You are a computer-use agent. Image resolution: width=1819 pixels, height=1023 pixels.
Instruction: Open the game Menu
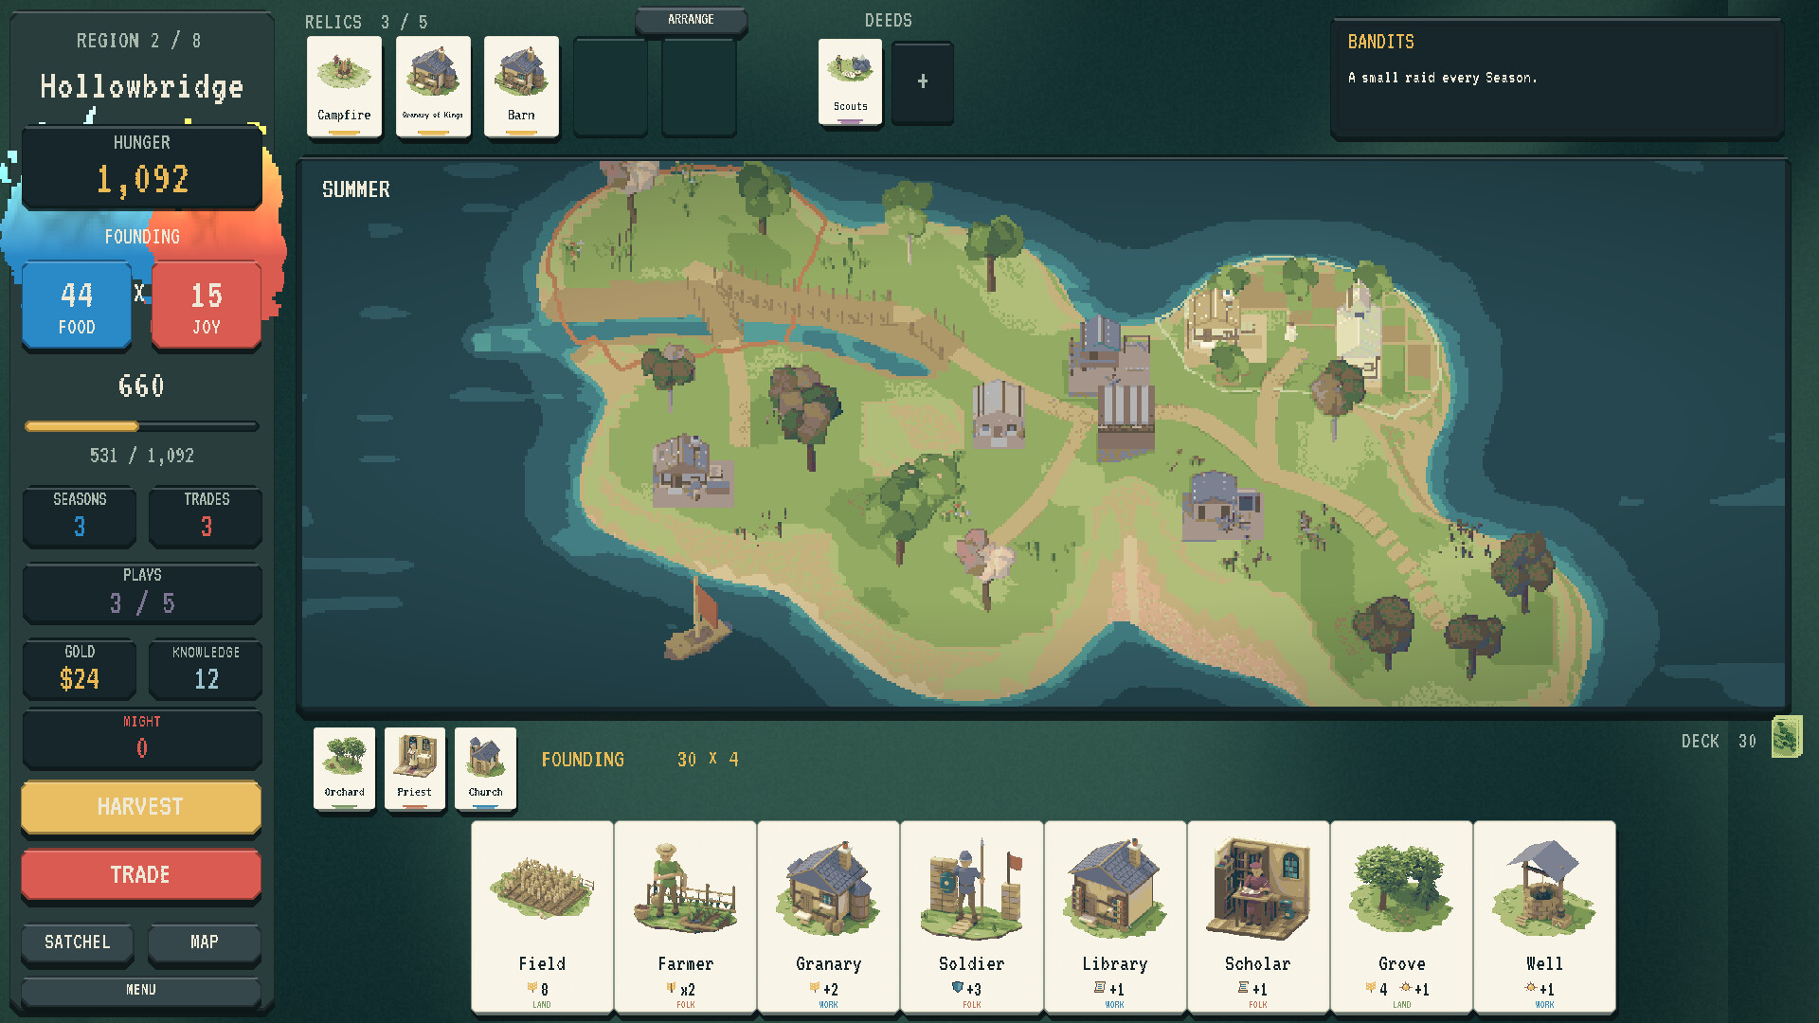[x=141, y=990]
